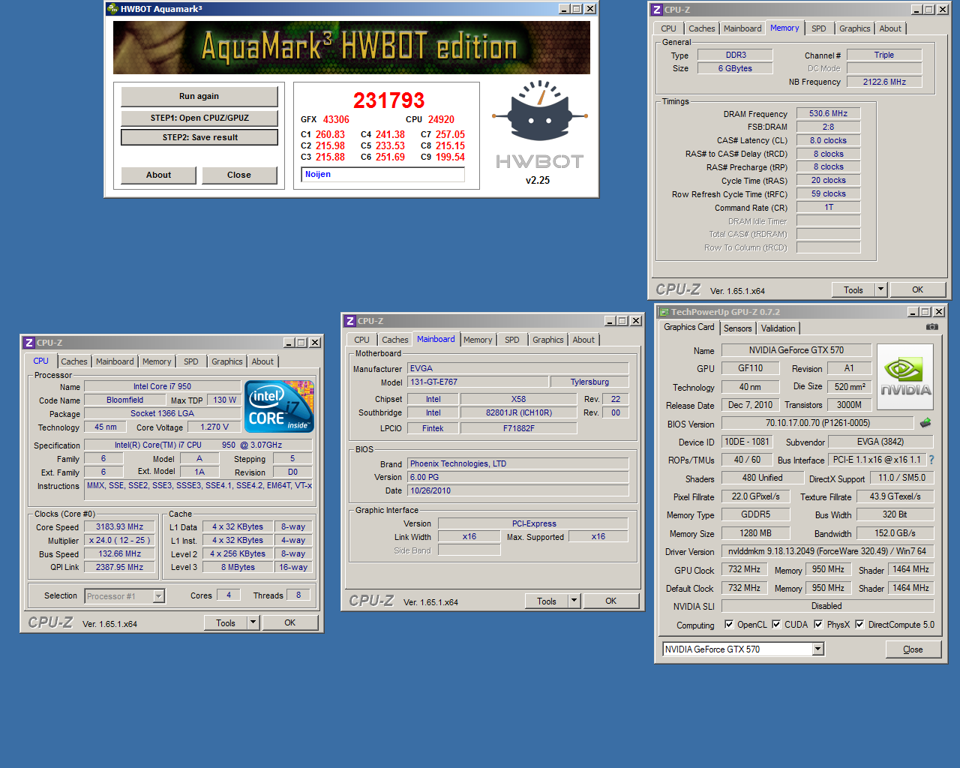Open the Validation tab in GPU-Z

tap(778, 328)
